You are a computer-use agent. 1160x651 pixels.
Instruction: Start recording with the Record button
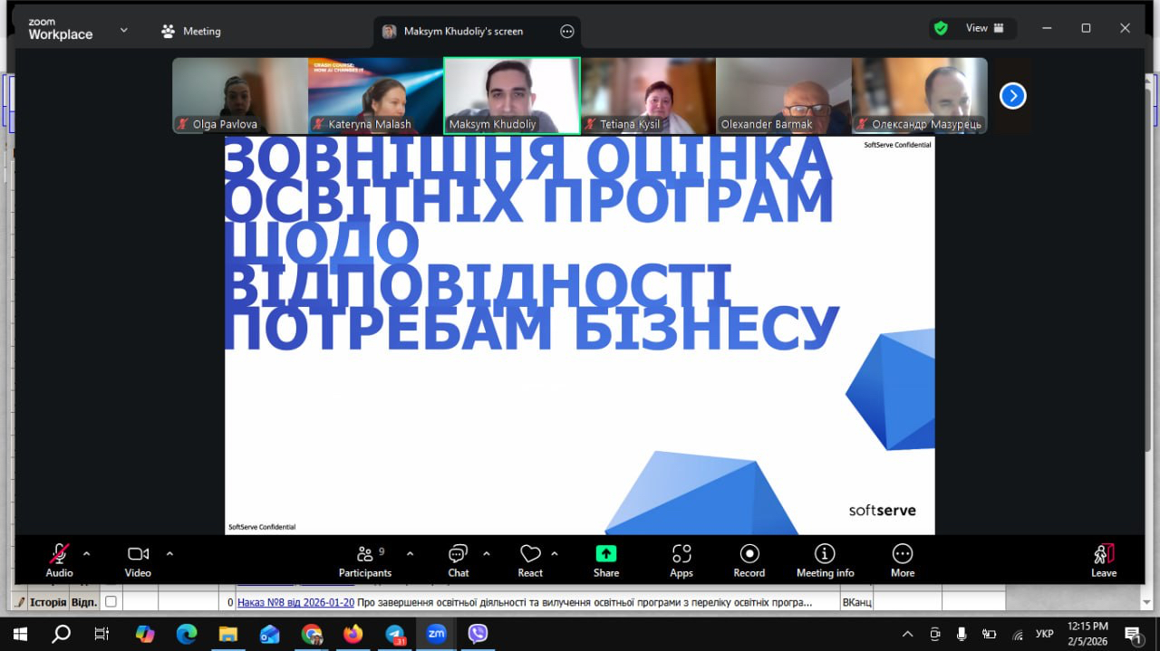[x=749, y=560]
